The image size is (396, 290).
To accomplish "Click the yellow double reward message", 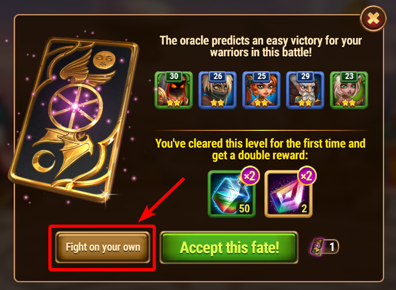I will 260,150.
